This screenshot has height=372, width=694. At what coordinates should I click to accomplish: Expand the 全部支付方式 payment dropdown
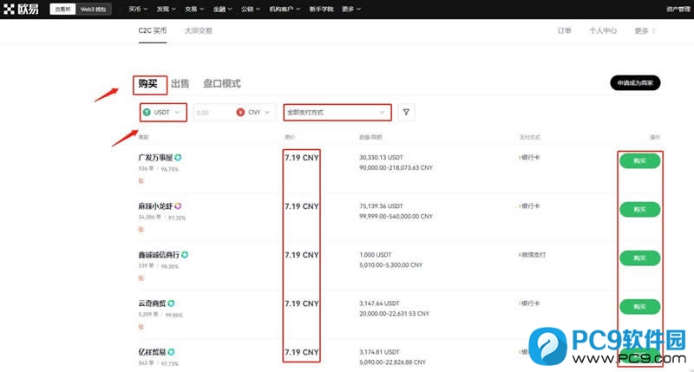click(x=337, y=113)
